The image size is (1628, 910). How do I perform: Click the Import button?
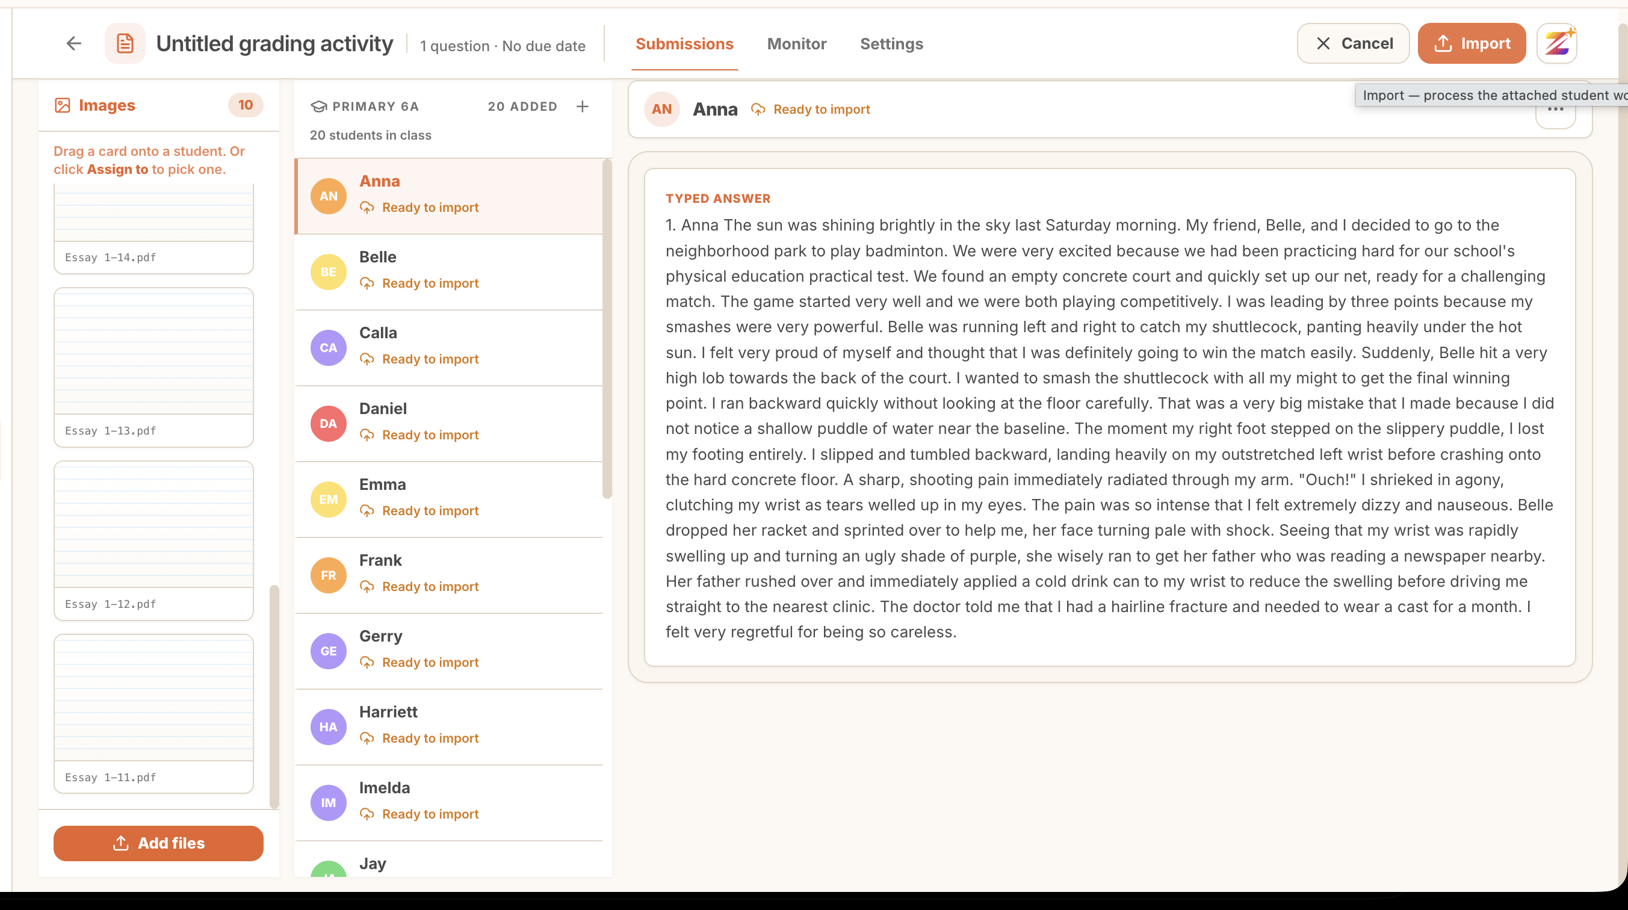click(1472, 43)
